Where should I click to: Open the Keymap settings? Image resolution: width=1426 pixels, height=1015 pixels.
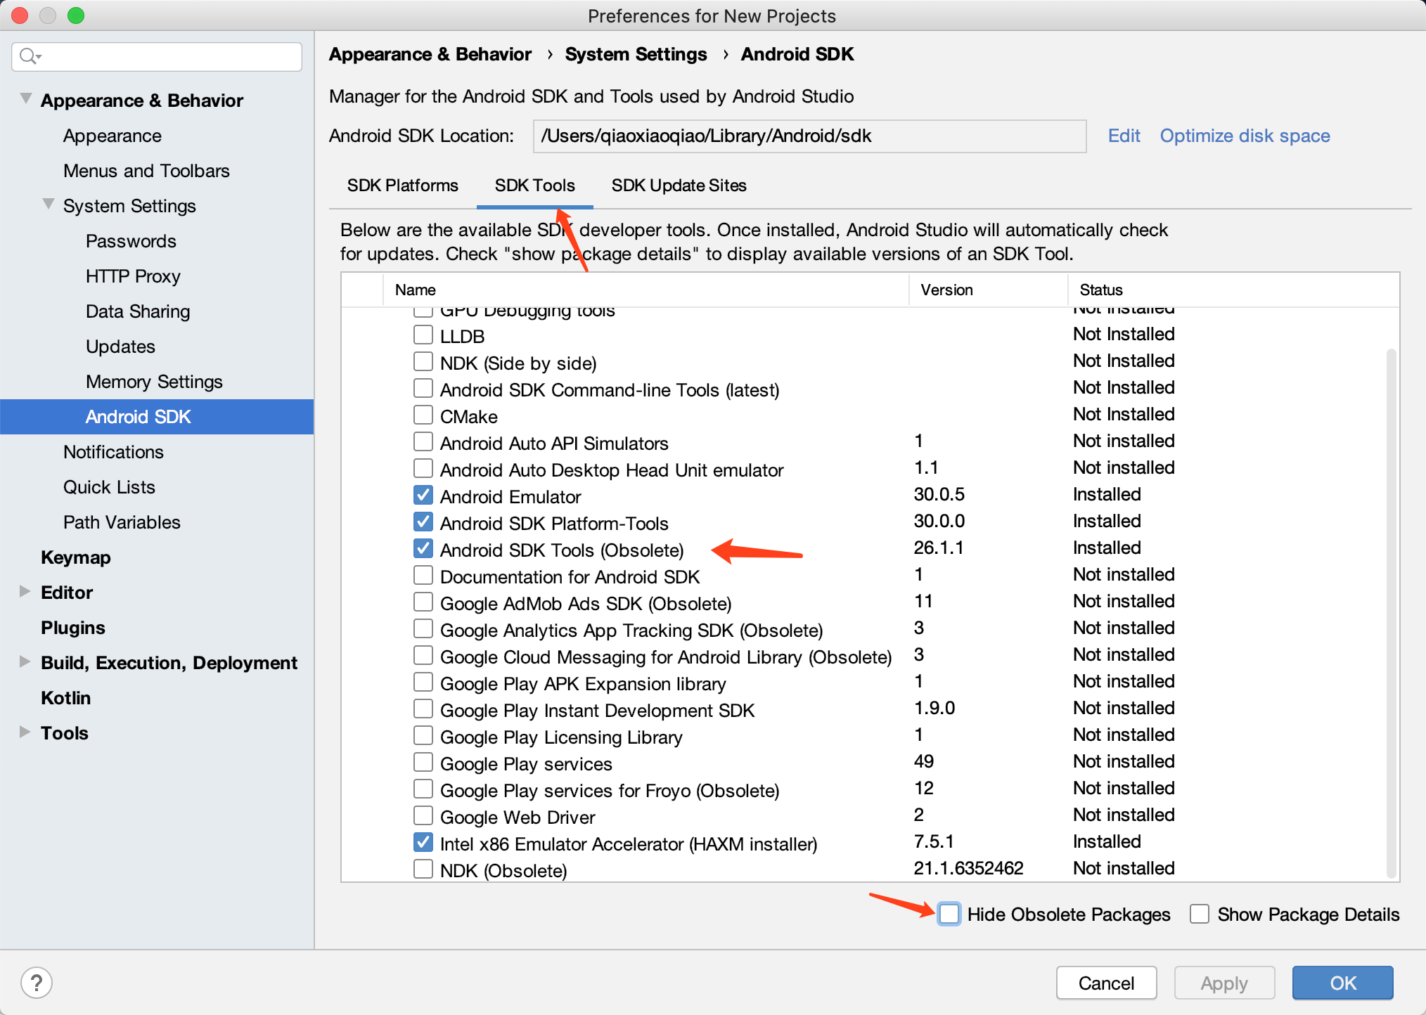click(75, 557)
